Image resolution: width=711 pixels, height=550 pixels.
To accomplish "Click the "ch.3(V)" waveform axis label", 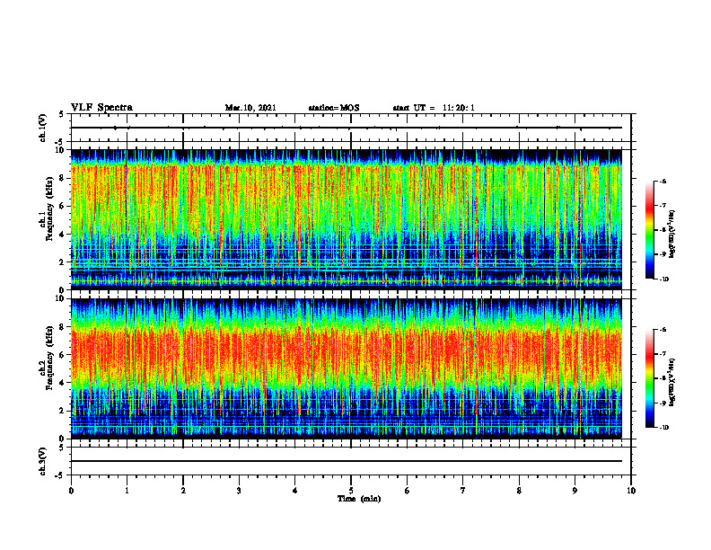I will pyautogui.click(x=43, y=461).
